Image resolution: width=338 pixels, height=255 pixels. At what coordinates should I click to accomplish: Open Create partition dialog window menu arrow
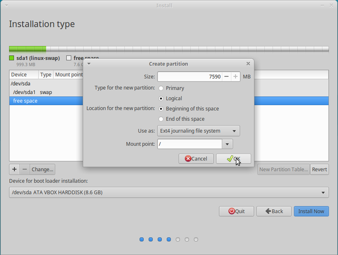click(x=89, y=64)
